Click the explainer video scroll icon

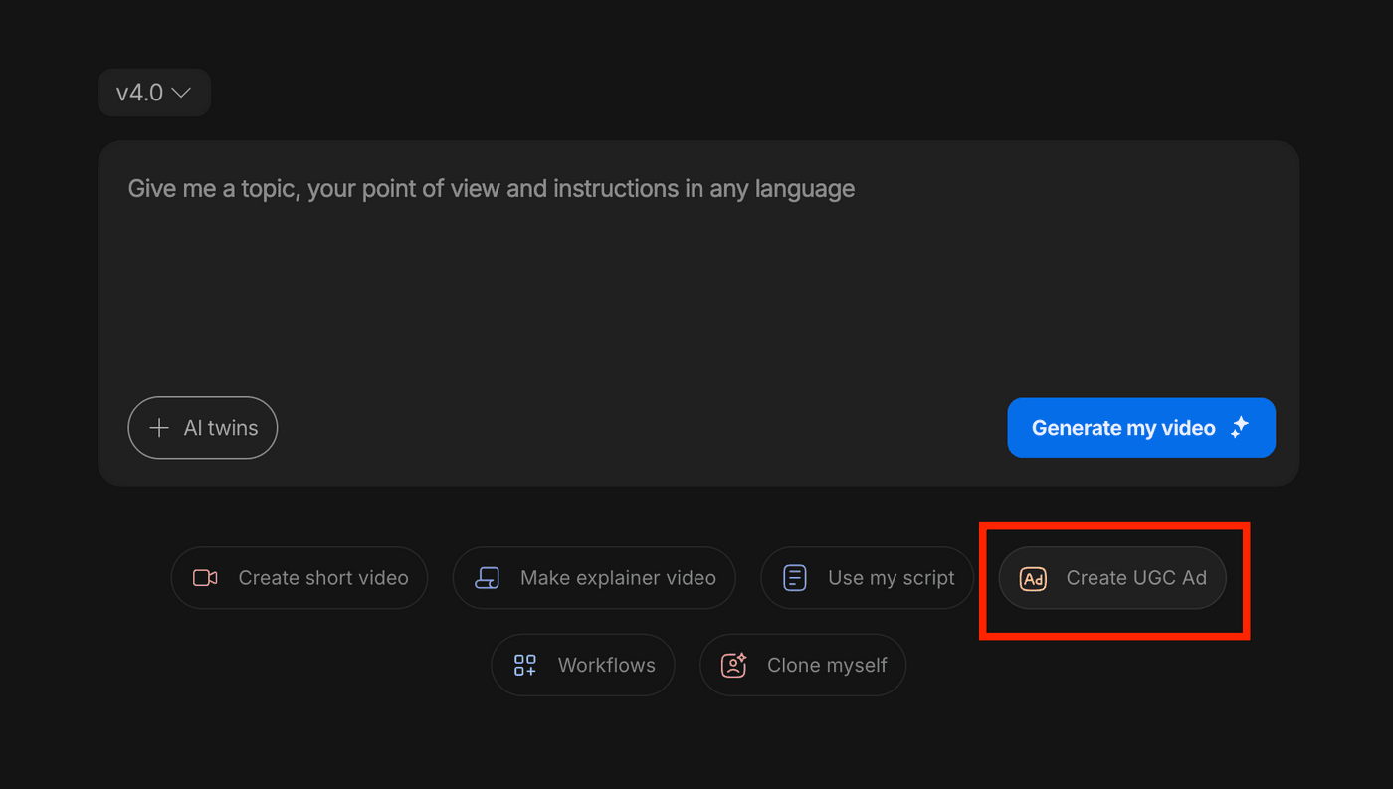point(487,578)
